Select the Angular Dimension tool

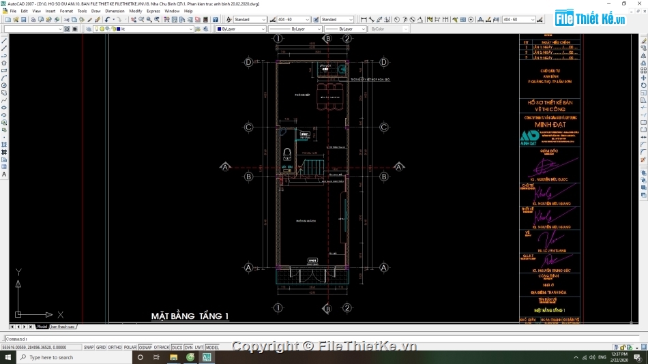click(420, 19)
